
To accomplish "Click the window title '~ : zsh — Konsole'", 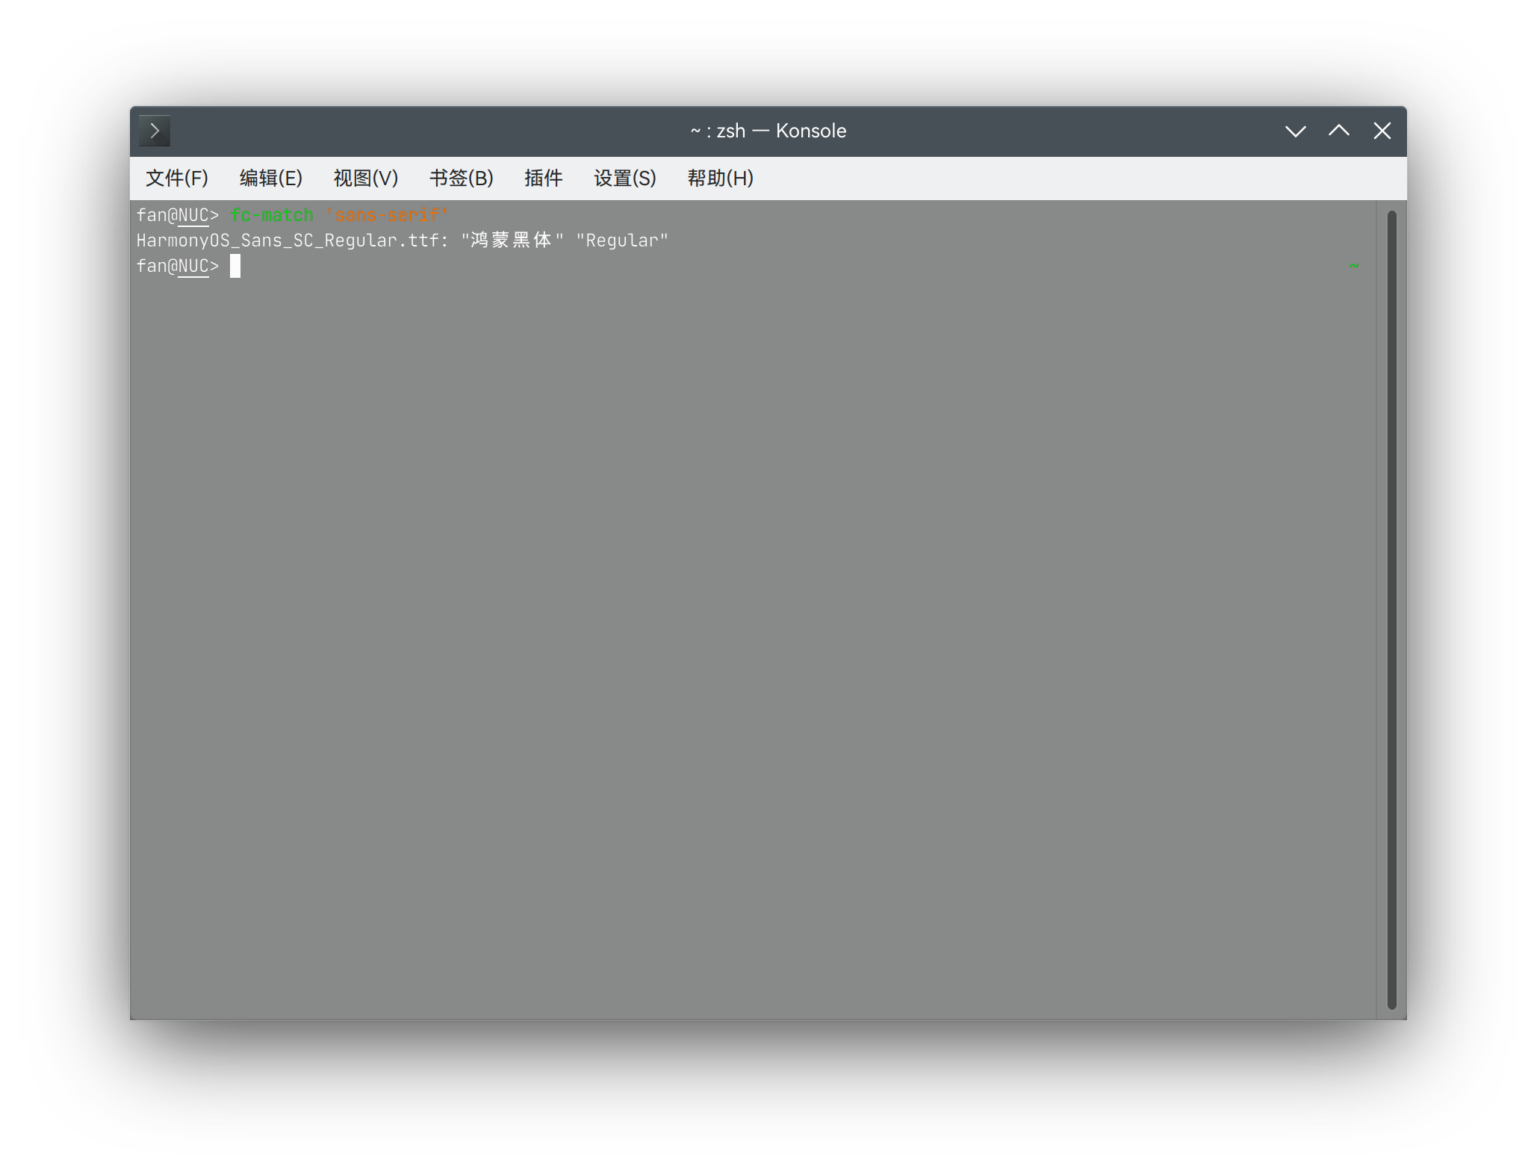I will click(768, 131).
